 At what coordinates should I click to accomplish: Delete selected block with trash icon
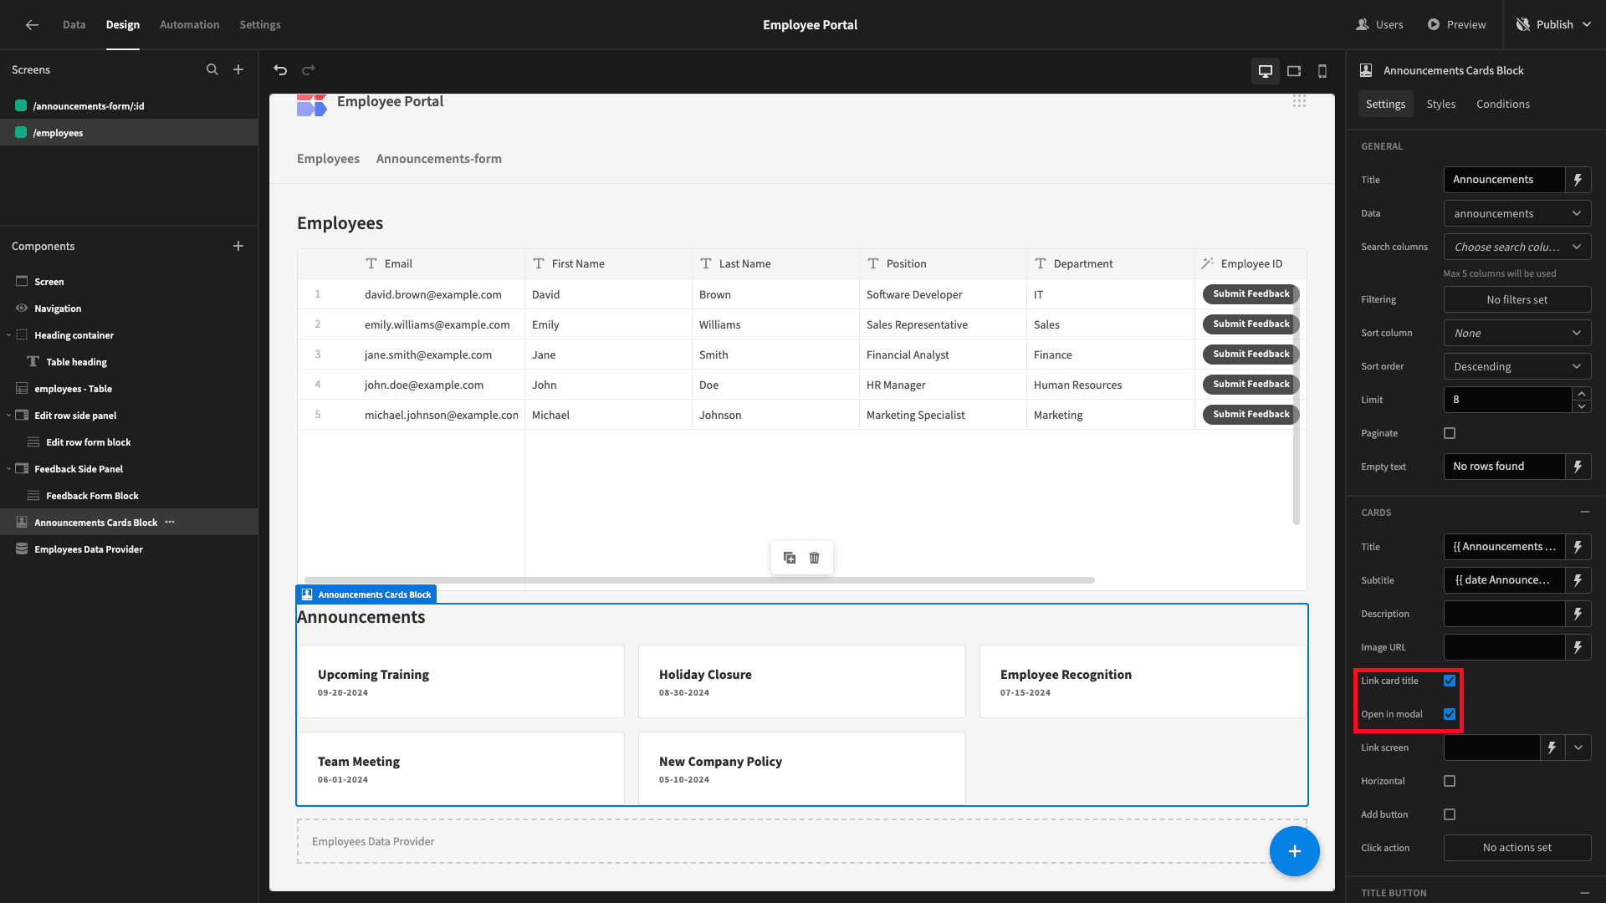pyautogui.click(x=815, y=558)
